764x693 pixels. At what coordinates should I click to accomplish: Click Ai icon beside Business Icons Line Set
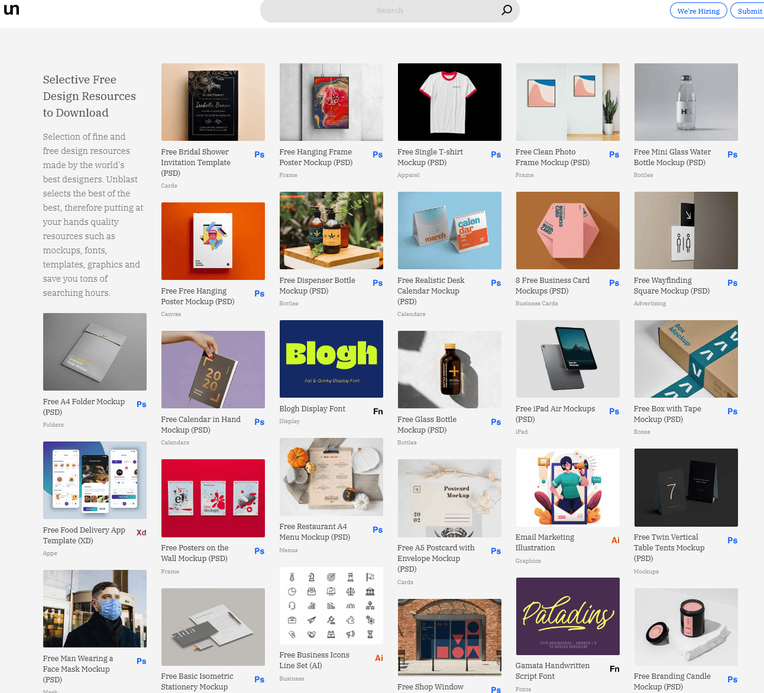point(379,658)
